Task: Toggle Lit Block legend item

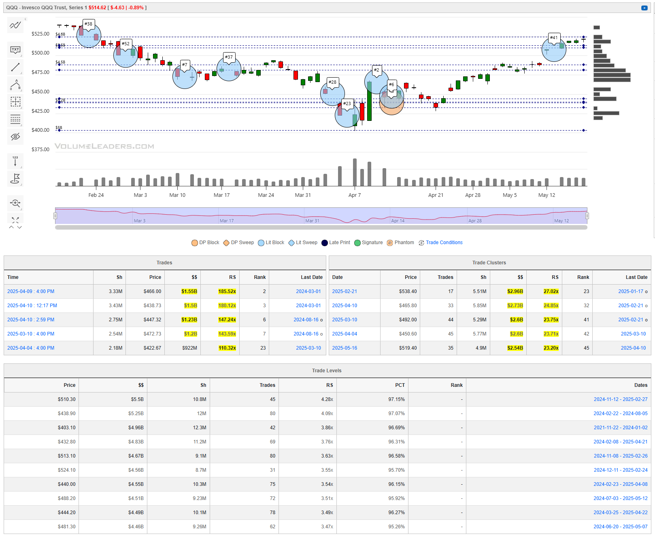Action: (x=271, y=243)
